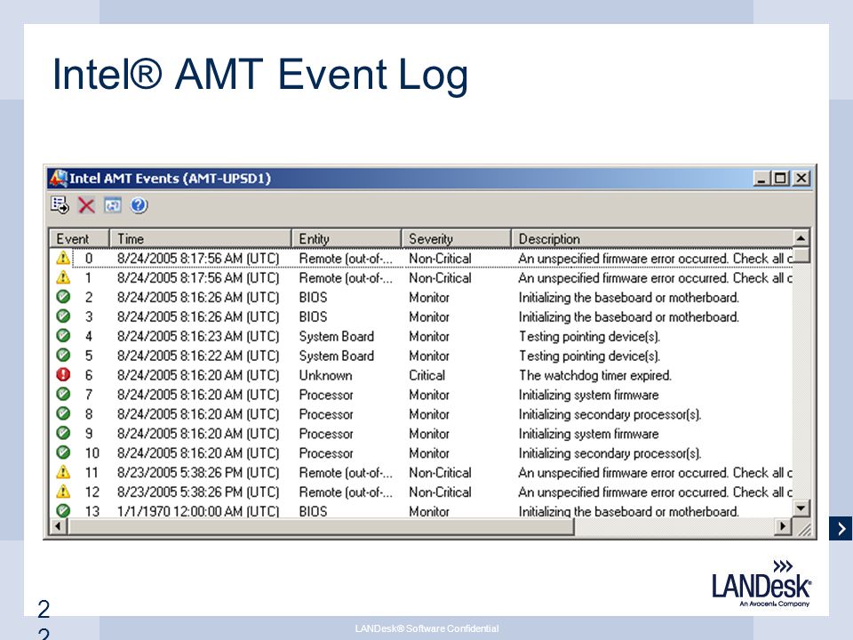Click green check icon of event 8
853x640 pixels.
[63, 413]
